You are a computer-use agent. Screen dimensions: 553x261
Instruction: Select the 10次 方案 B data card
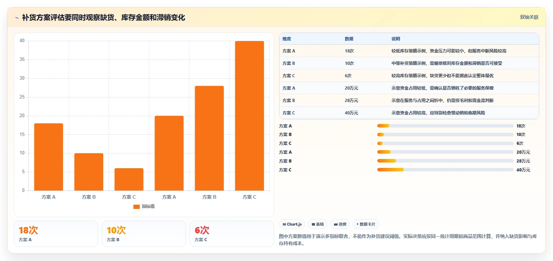[x=144, y=234]
